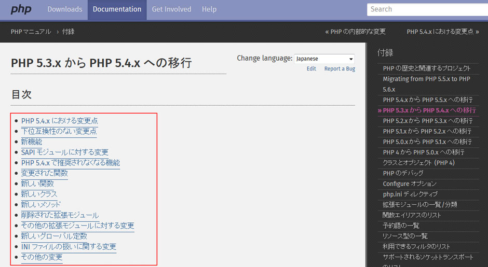488x267 pixels.
Task: Open sidebar Migrating from PHP 5.5.x to PHP 5.6.x
Action: [426, 84]
